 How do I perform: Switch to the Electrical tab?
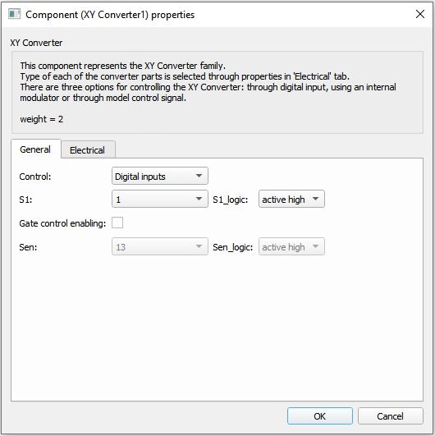point(88,150)
